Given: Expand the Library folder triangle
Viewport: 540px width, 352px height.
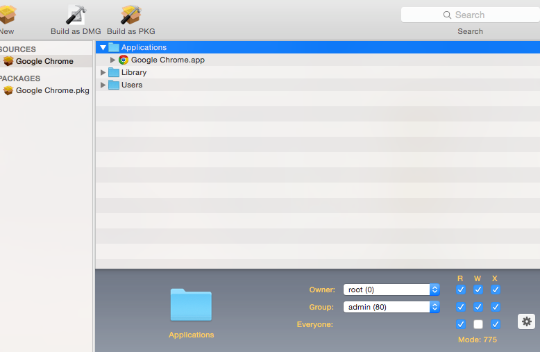Looking at the screenshot, I should coord(103,72).
